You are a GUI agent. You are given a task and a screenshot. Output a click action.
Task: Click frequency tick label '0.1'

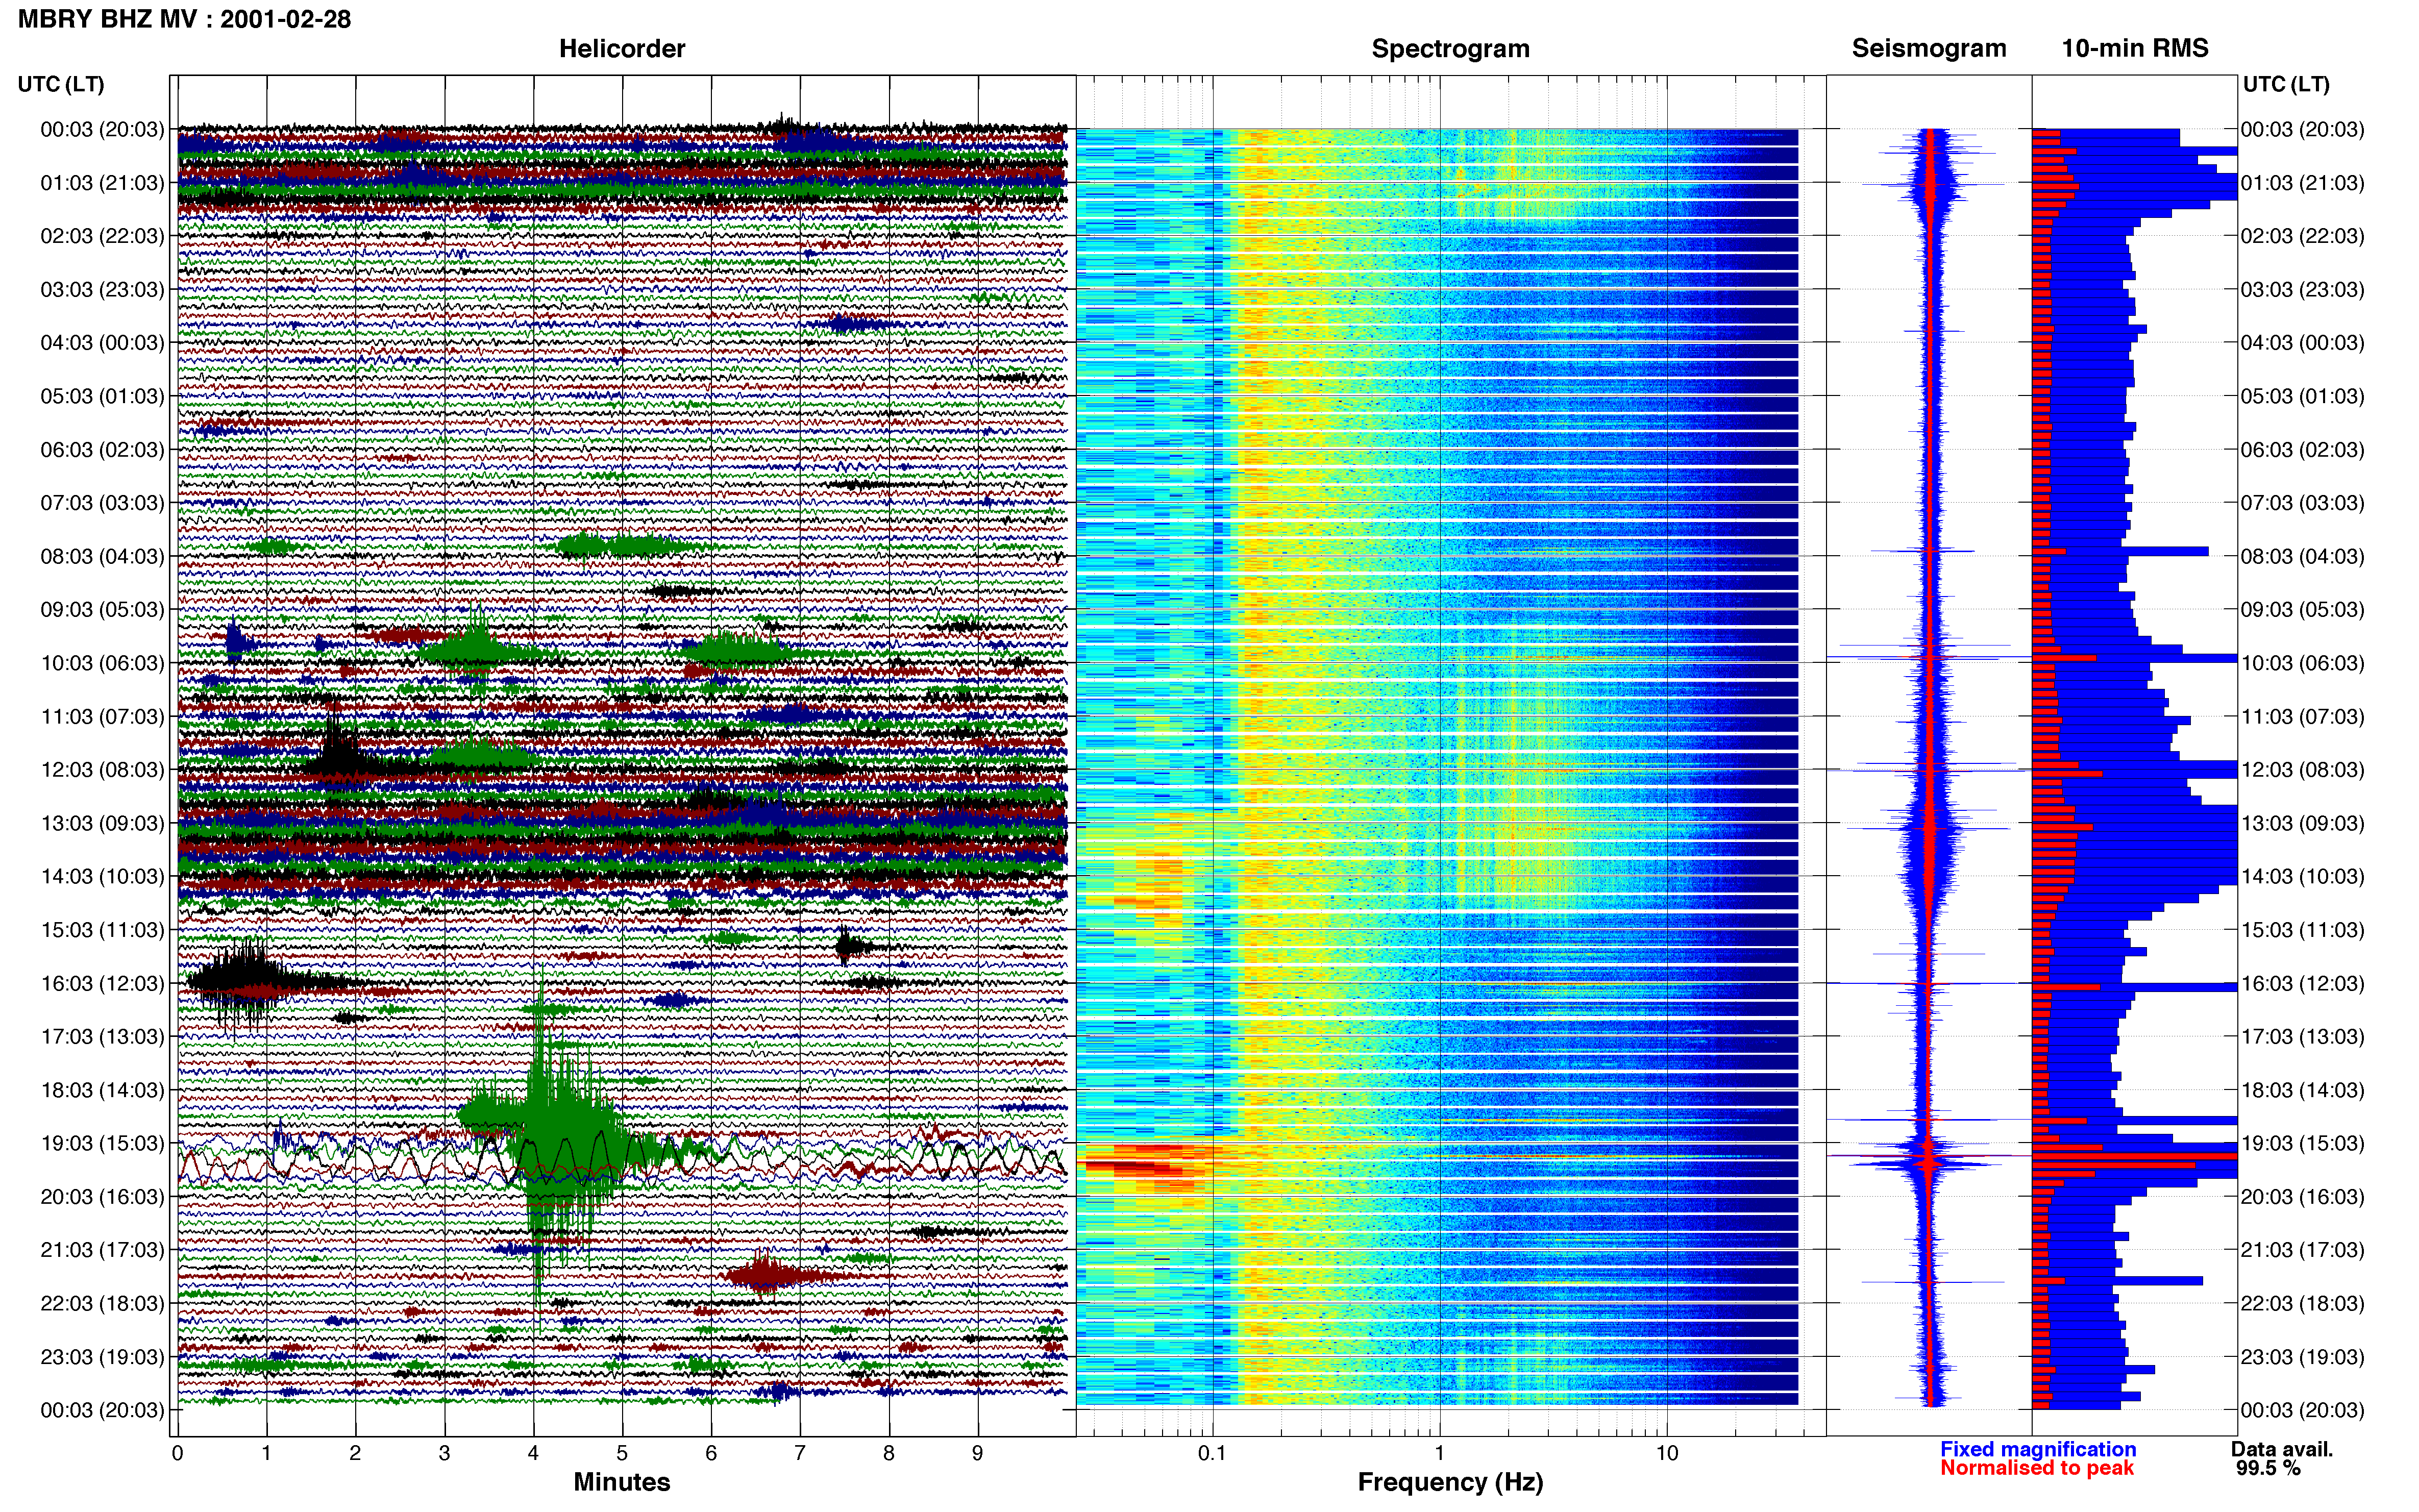point(1212,1453)
